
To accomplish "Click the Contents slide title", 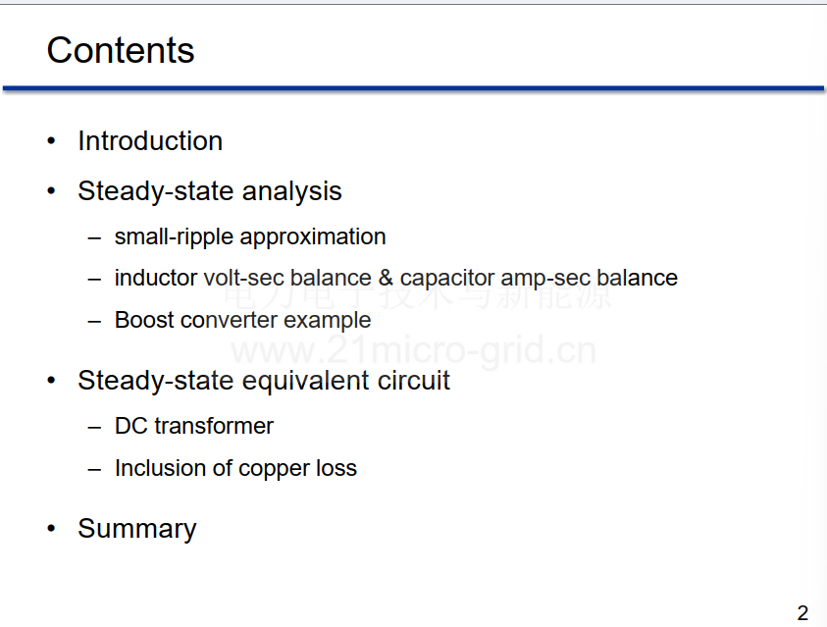I will [121, 51].
